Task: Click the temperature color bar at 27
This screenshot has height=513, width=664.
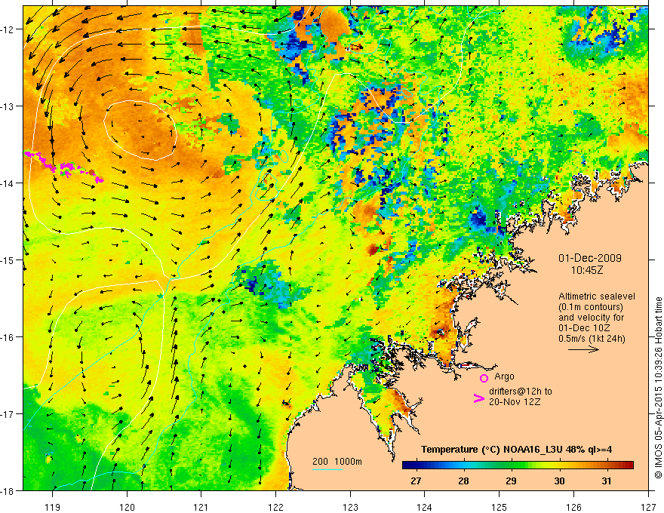Action: 417,465
